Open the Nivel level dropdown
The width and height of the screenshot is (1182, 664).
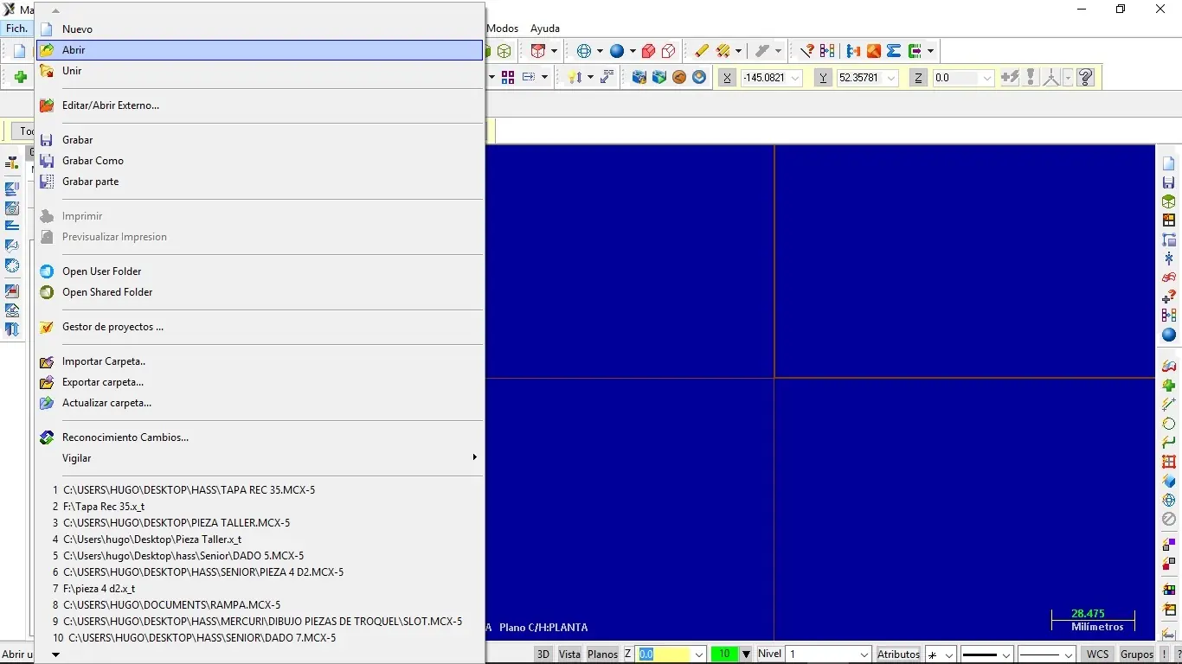pos(864,654)
